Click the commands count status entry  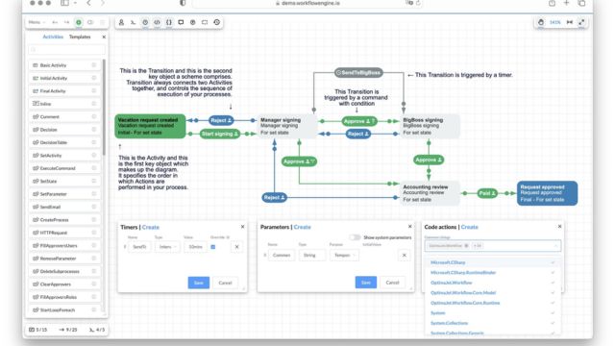(x=97, y=330)
